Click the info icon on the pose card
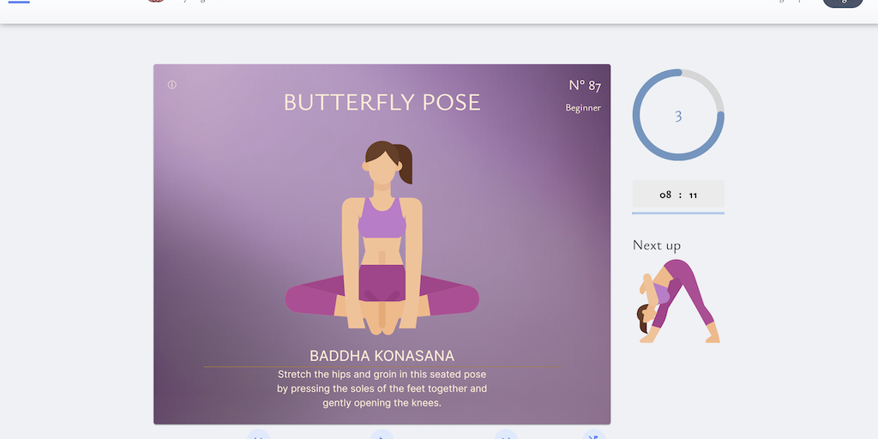This screenshot has width=878, height=439. (x=171, y=85)
